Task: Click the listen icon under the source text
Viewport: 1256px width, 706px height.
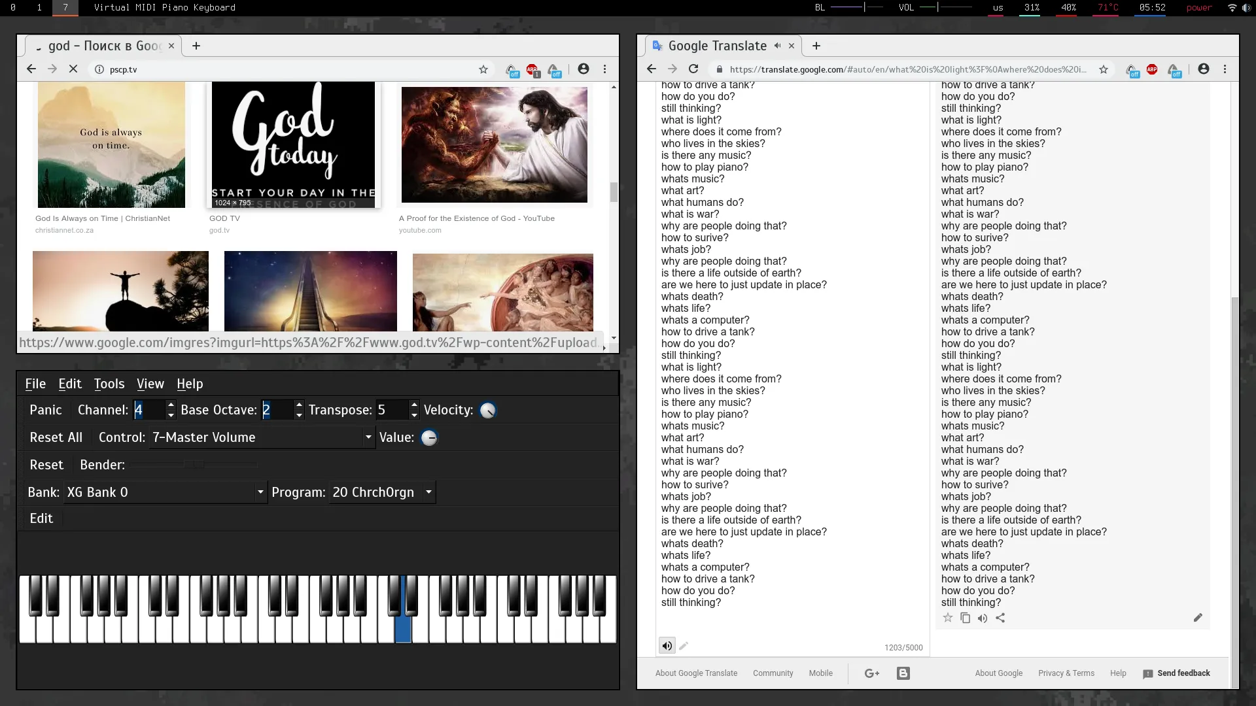Action: click(667, 646)
